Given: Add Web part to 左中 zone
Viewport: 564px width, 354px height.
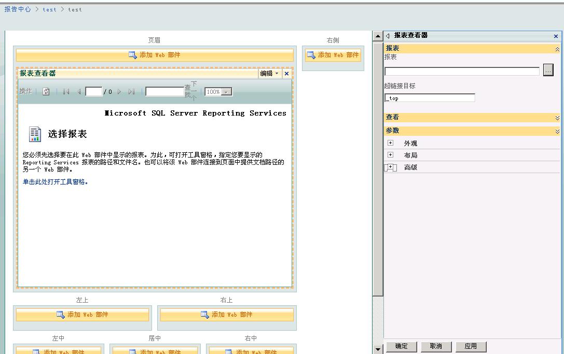Looking at the screenshot, I should [x=59, y=351].
